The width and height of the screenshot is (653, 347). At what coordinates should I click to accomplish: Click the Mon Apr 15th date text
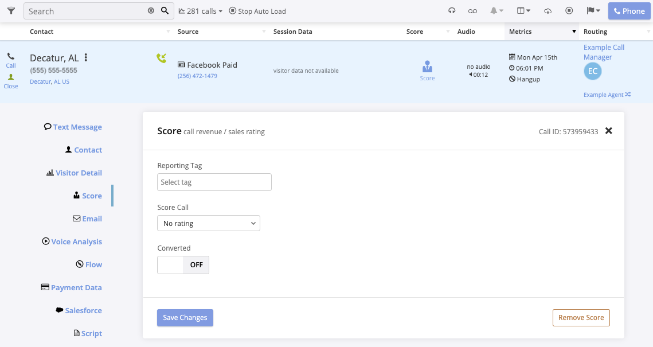coord(537,57)
